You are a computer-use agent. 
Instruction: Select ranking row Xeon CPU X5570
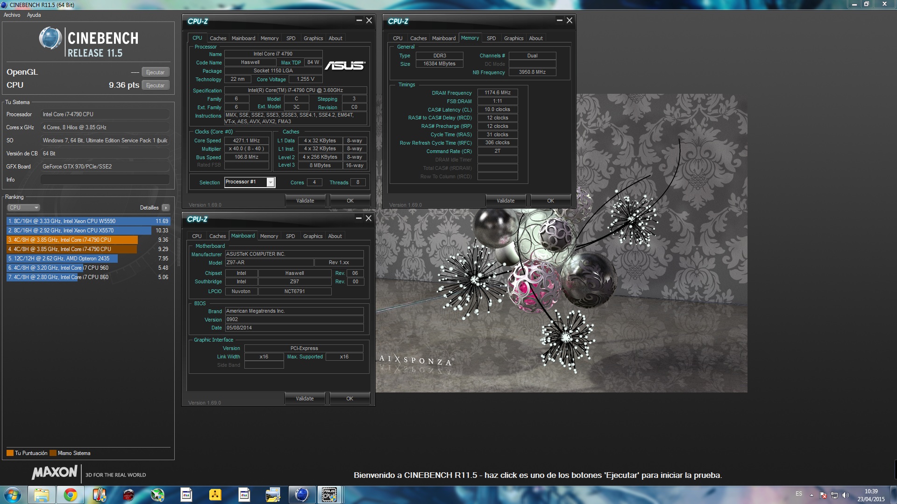click(x=88, y=231)
